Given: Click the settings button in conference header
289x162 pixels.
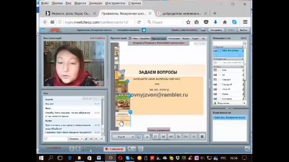Looking at the screenshot, I should pos(216,30).
